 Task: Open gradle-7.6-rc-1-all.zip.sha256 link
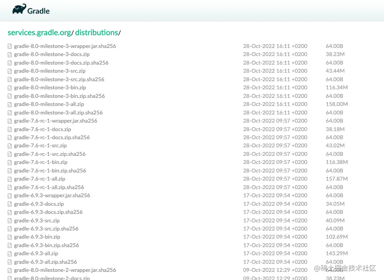(x=49, y=187)
